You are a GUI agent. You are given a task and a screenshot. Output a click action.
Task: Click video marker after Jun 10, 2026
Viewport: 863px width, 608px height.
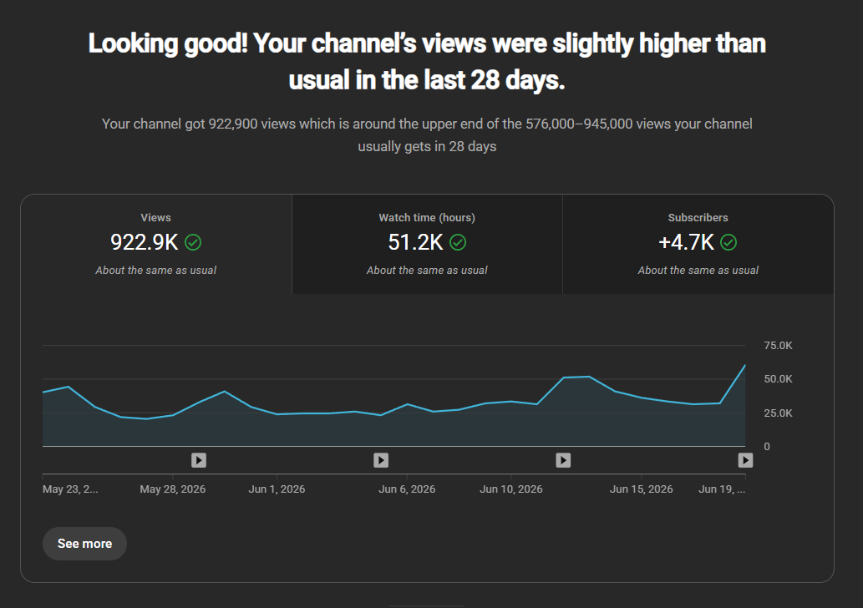click(x=563, y=460)
